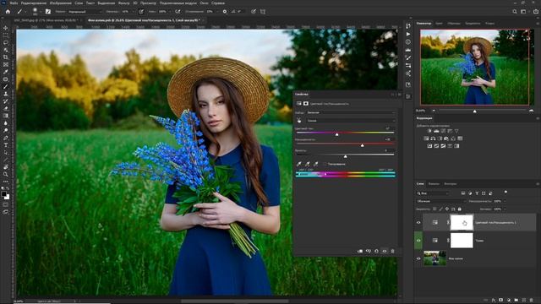This screenshot has width=541, height=304.
Task: Toggle adjustment layer visibility eye in Properties
Action: (x=385, y=252)
